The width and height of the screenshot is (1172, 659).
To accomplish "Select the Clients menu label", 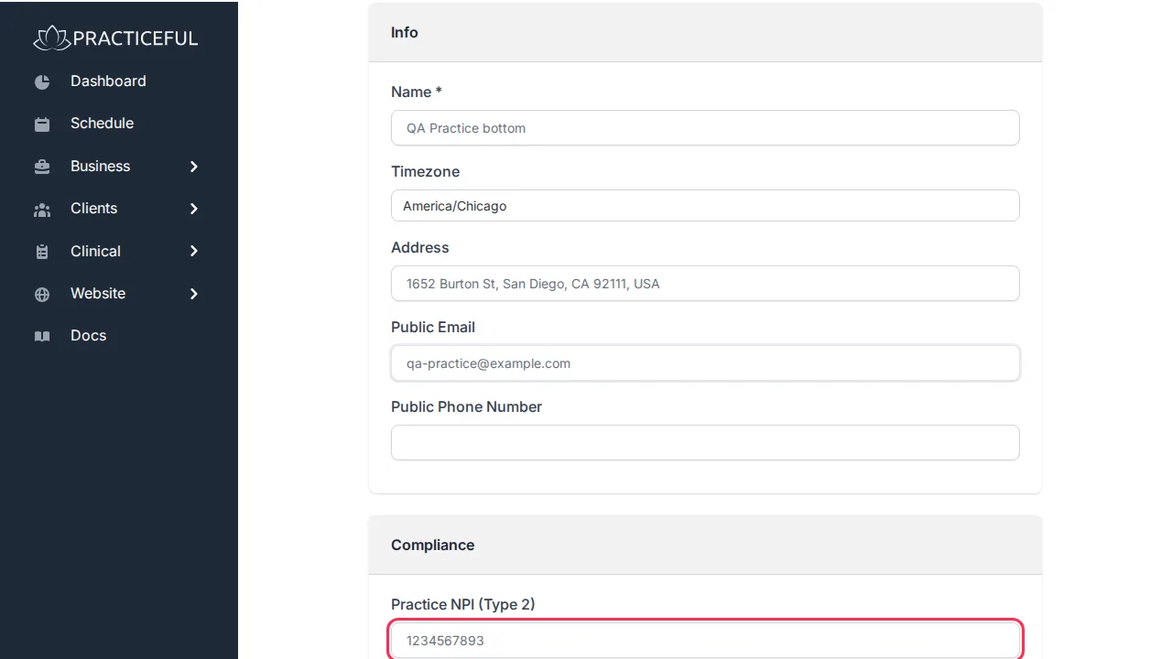I will click(93, 208).
